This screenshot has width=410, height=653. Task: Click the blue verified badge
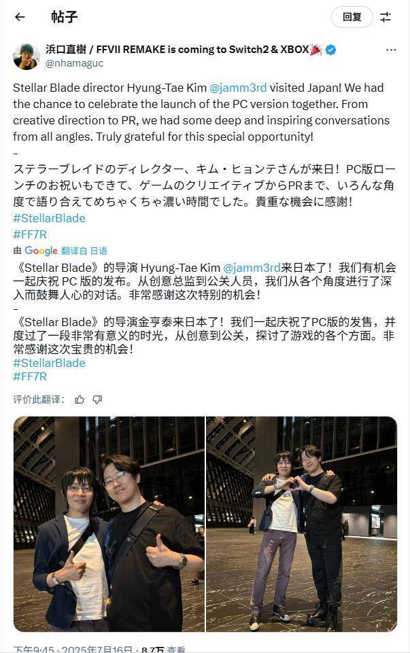point(331,50)
